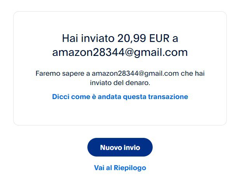Click the che hai text after email

(193, 73)
